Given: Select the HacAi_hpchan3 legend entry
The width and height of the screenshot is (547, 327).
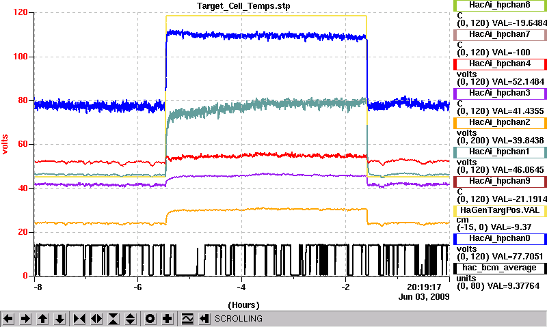Looking at the screenshot, I should [500, 94].
